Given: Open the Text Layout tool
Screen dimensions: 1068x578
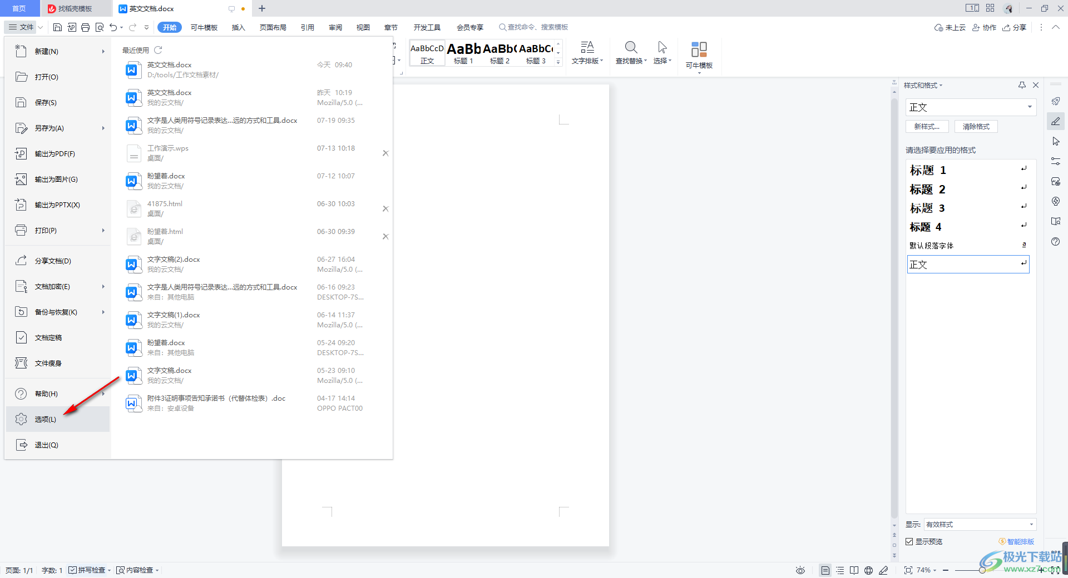Looking at the screenshot, I should (x=587, y=53).
